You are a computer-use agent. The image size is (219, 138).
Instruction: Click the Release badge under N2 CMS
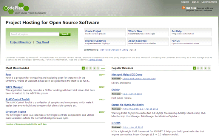tap(116, 127)
